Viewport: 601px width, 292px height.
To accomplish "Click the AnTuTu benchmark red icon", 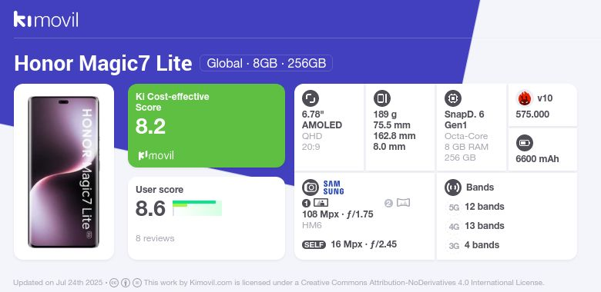I will 525,98.
